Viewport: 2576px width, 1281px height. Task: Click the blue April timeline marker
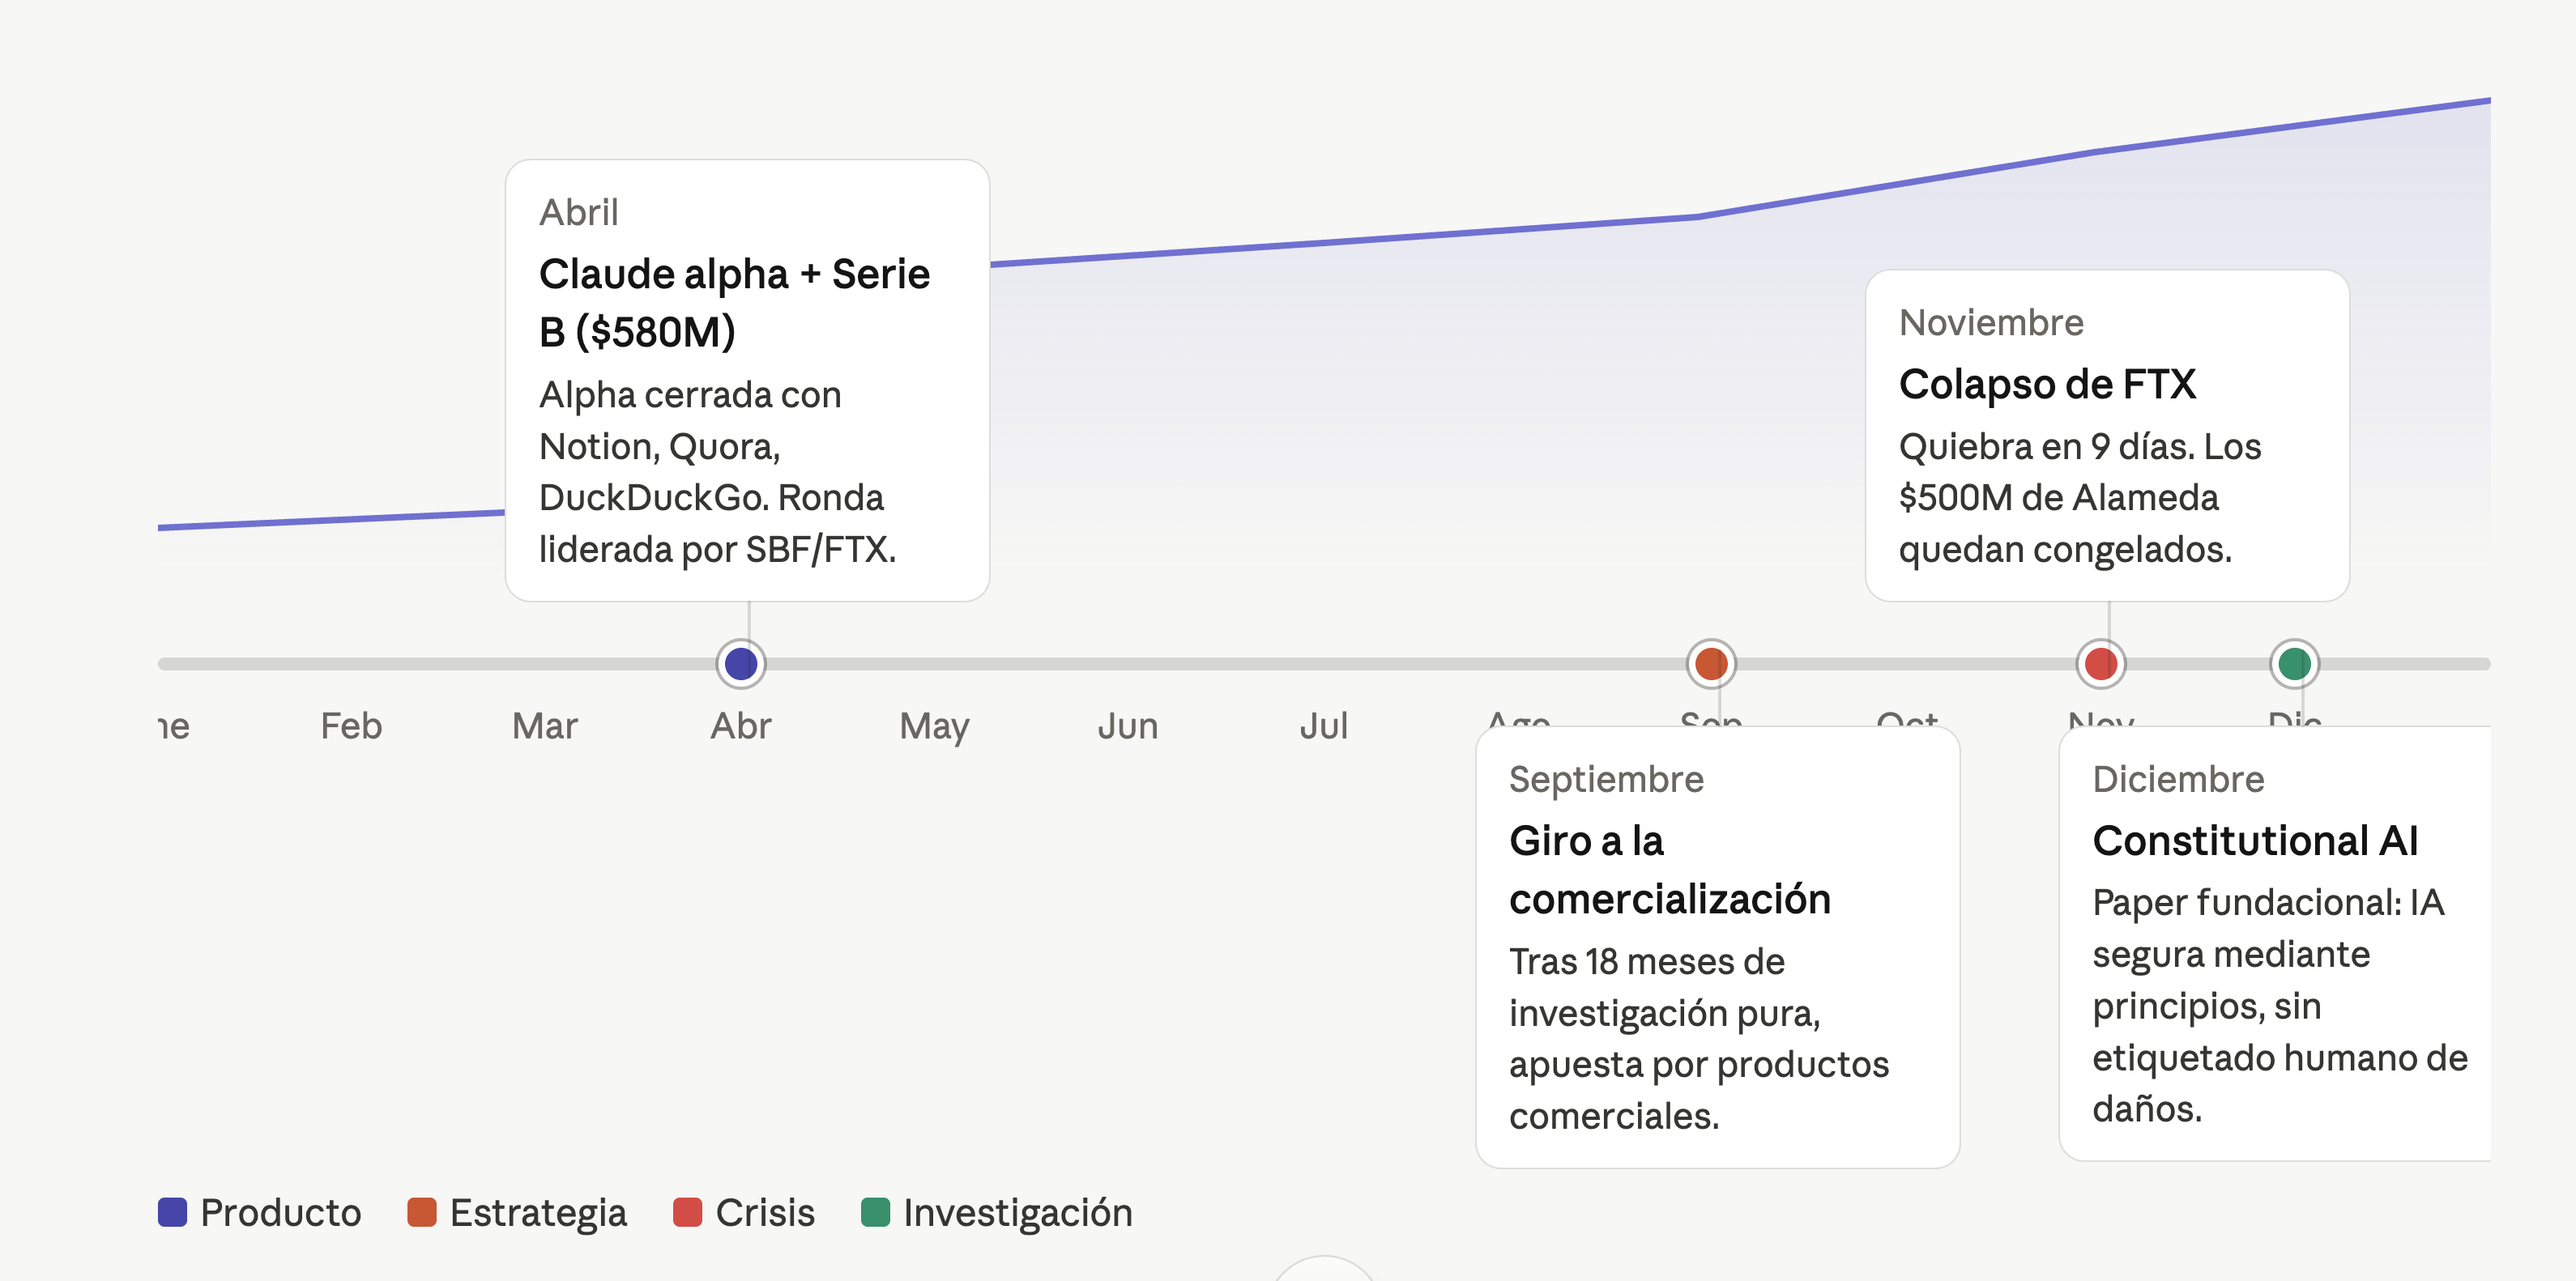741,663
